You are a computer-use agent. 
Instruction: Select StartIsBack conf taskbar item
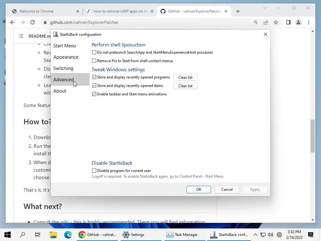pos(229,235)
